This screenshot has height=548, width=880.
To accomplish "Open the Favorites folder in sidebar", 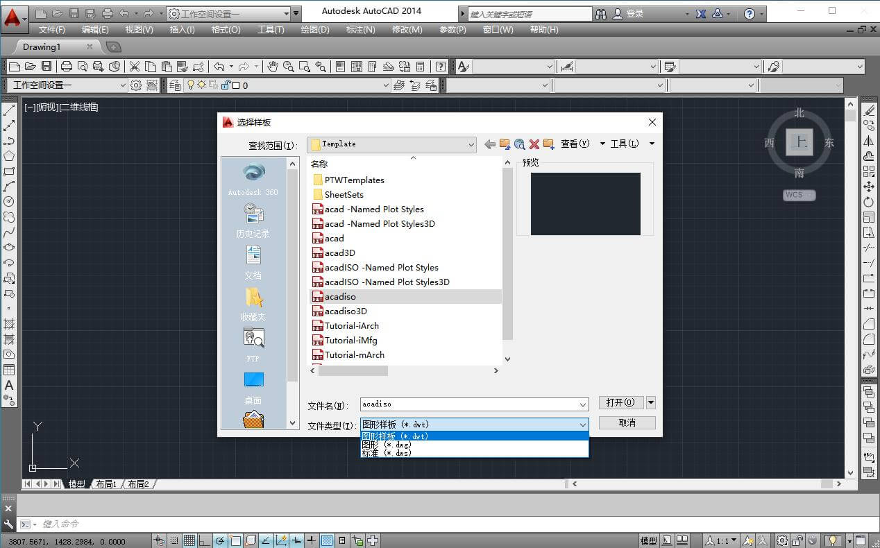I will [253, 304].
